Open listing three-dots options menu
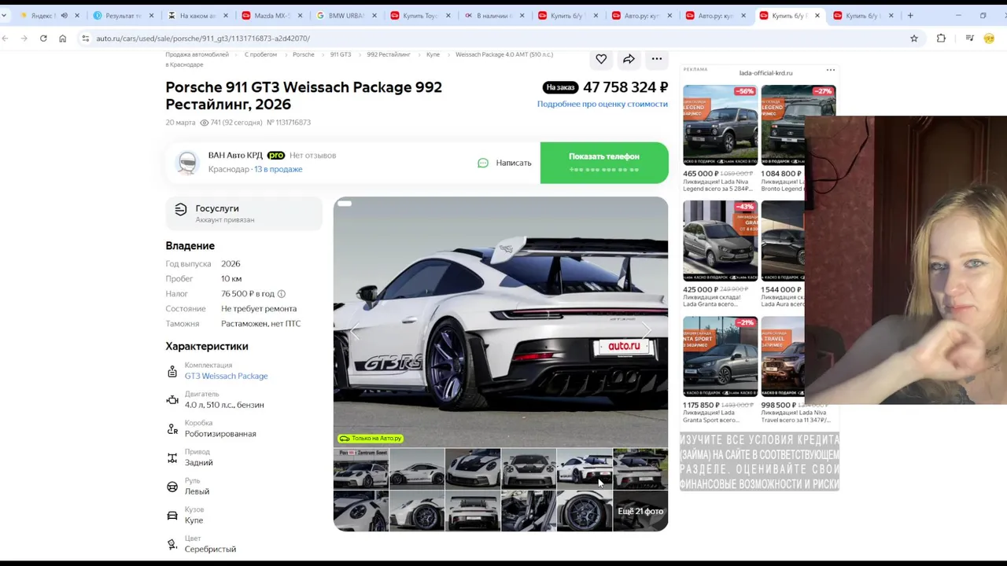1007x566 pixels. (x=656, y=59)
